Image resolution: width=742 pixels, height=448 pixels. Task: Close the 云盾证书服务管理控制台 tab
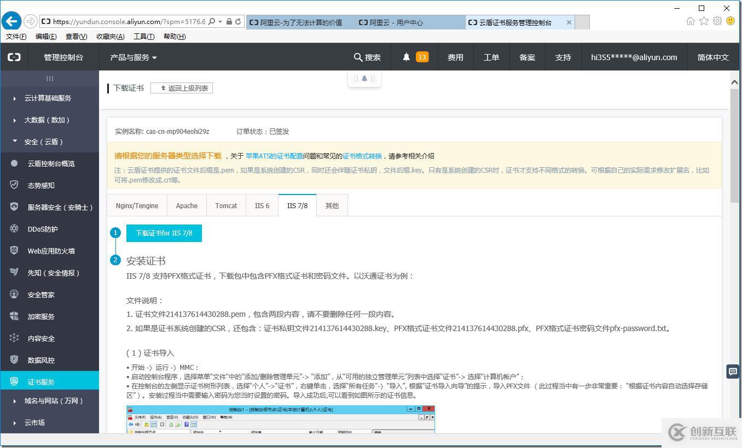[569, 22]
